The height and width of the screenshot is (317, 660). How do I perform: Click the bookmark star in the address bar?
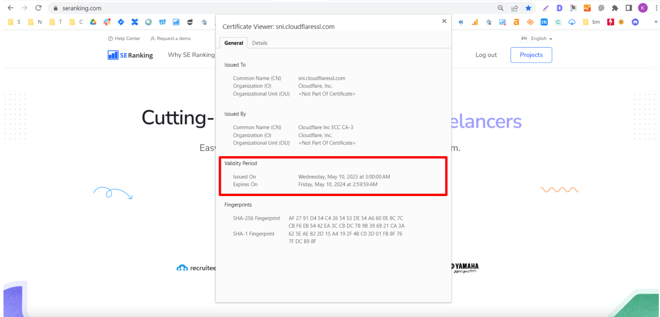[x=529, y=8]
